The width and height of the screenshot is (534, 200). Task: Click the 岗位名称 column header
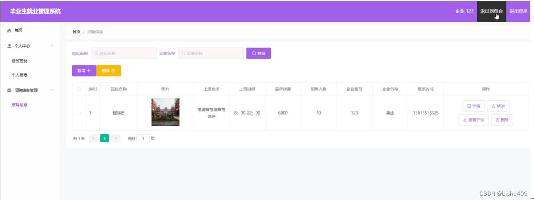pos(119,89)
